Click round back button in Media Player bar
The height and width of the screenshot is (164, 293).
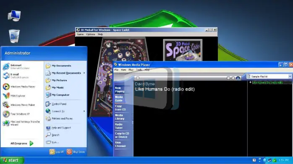[x=138, y=78]
